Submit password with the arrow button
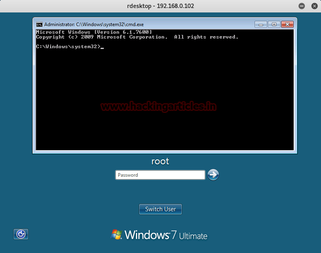The height and width of the screenshot is (253, 321). point(213,175)
